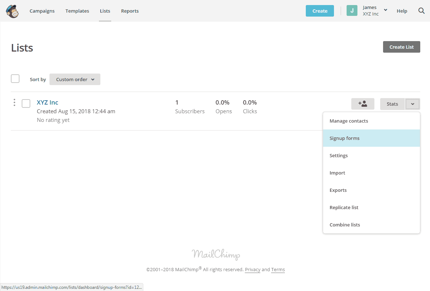430x291 pixels.
Task: Select Manage contacts from menu
Action: pyautogui.click(x=371, y=121)
